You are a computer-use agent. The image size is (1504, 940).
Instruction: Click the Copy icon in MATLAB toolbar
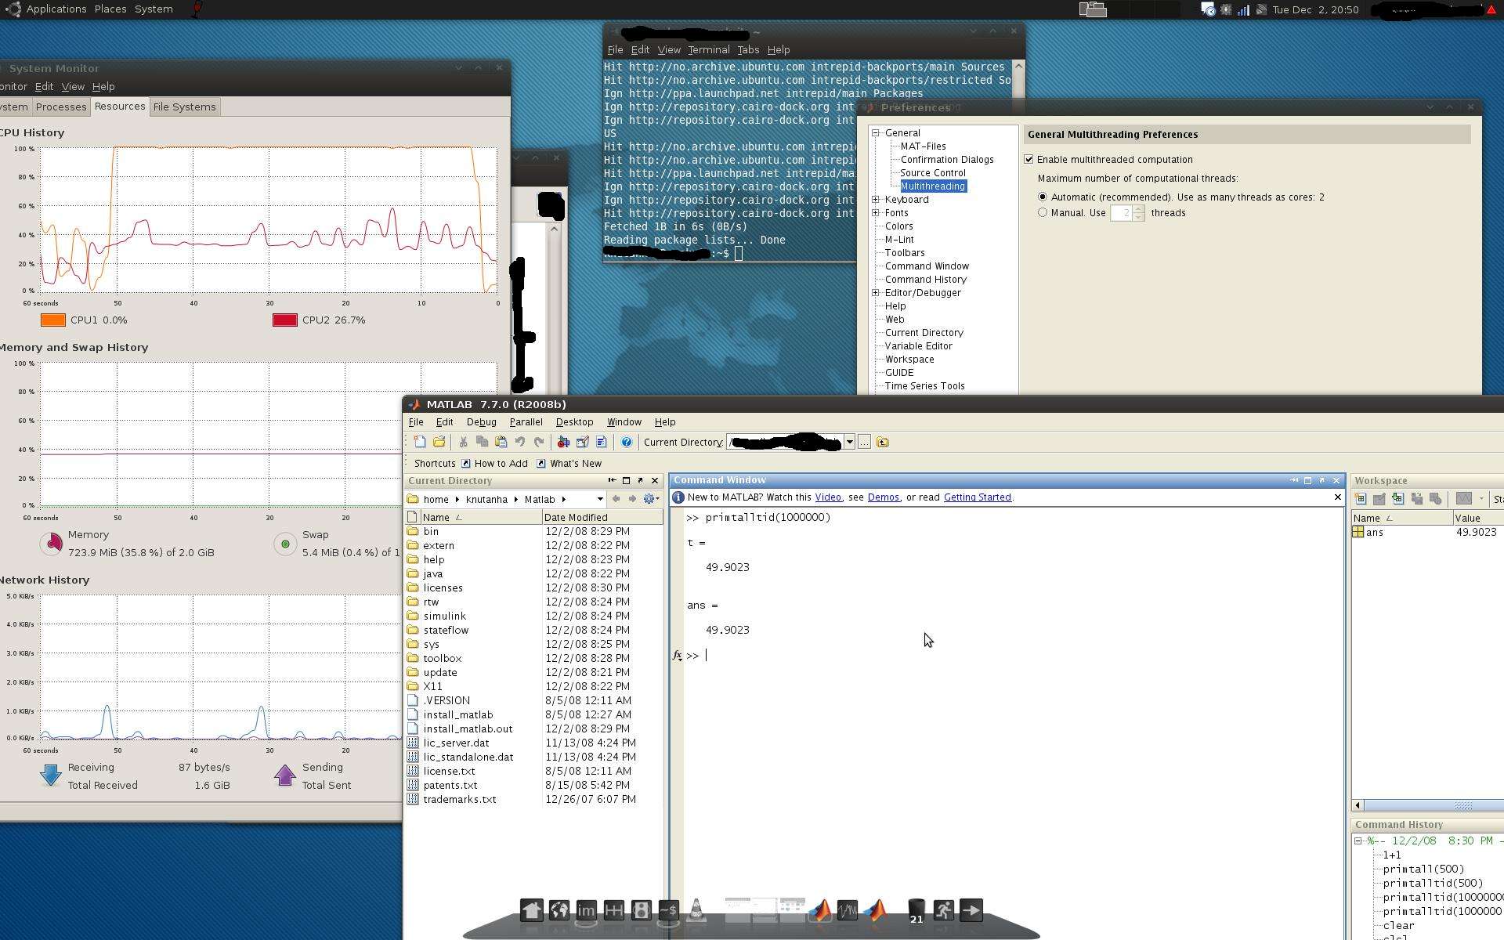tap(482, 442)
